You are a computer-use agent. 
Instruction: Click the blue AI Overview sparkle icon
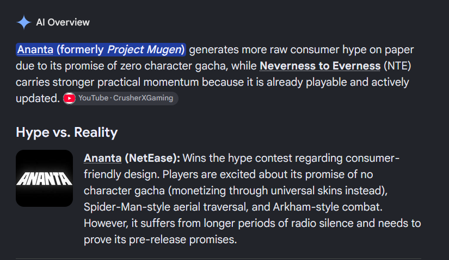point(24,22)
